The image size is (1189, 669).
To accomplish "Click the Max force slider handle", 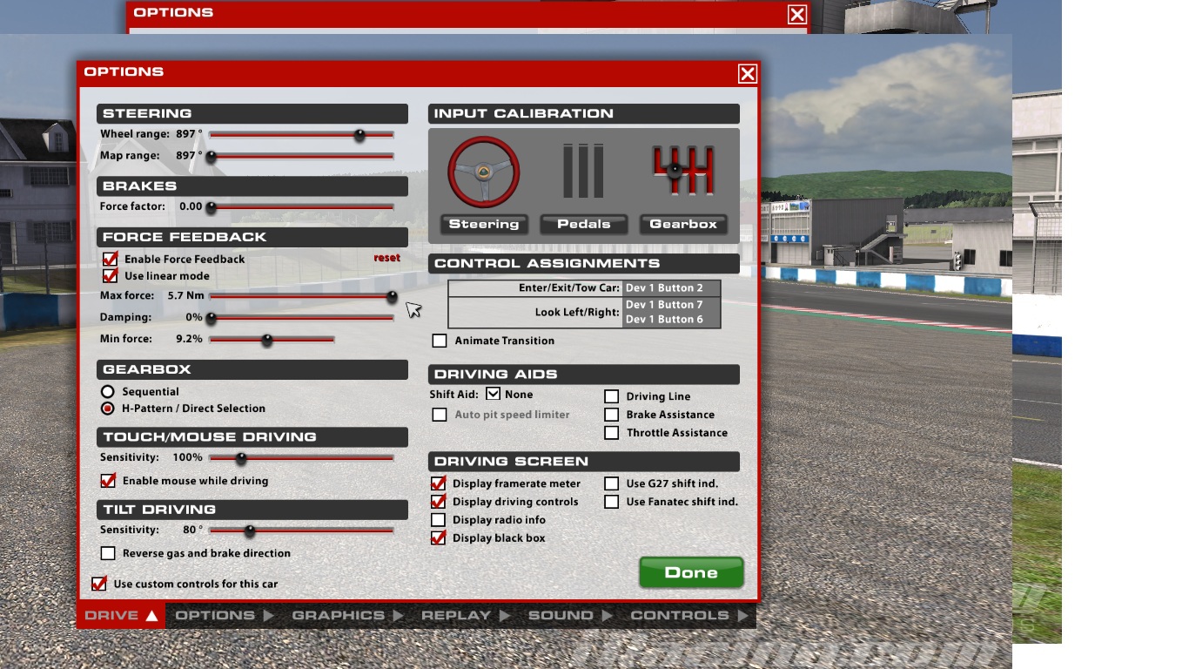I will pos(392,296).
